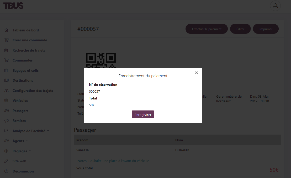The width and height of the screenshot is (291, 178).
Task: Go to Configuration des trajets
Action: coord(33,91)
